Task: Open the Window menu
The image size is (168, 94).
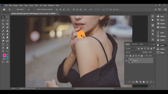Action: point(51,5)
